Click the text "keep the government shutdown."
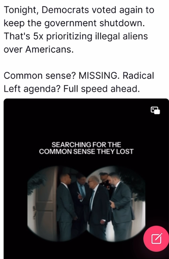Screen dimensions: 169x259 [74, 23]
